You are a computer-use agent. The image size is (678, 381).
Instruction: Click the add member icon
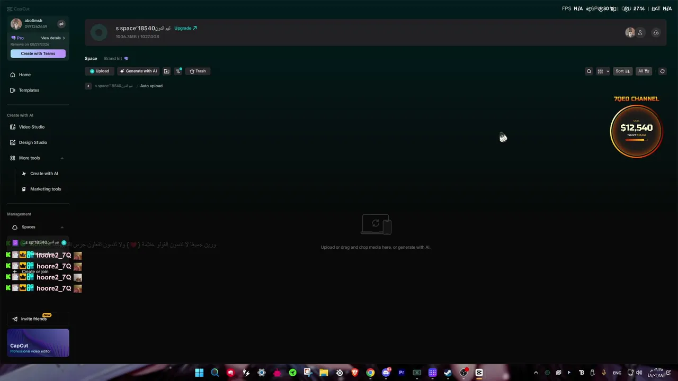(640, 33)
